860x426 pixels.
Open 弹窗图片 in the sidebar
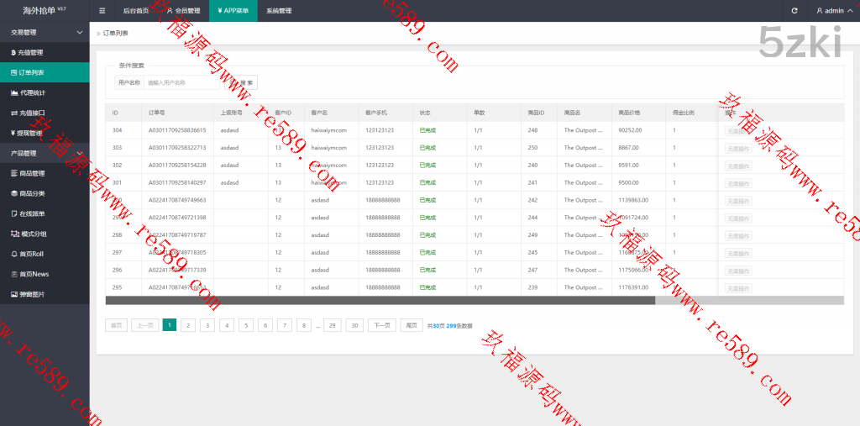click(32, 294)
